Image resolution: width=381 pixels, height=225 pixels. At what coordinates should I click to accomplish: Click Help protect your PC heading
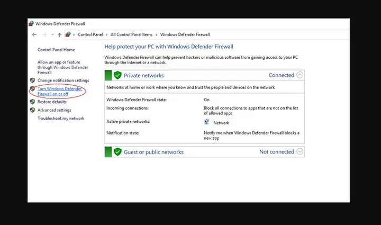coord(169,47)
